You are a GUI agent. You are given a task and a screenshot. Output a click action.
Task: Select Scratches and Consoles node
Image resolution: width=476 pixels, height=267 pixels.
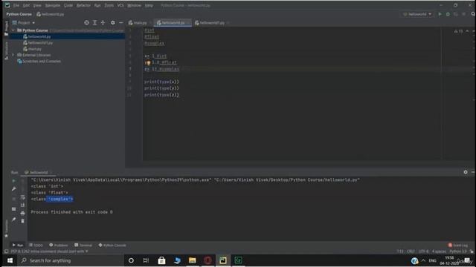click(39, 61)
